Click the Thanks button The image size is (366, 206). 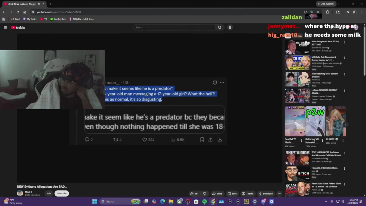point(248,194)
